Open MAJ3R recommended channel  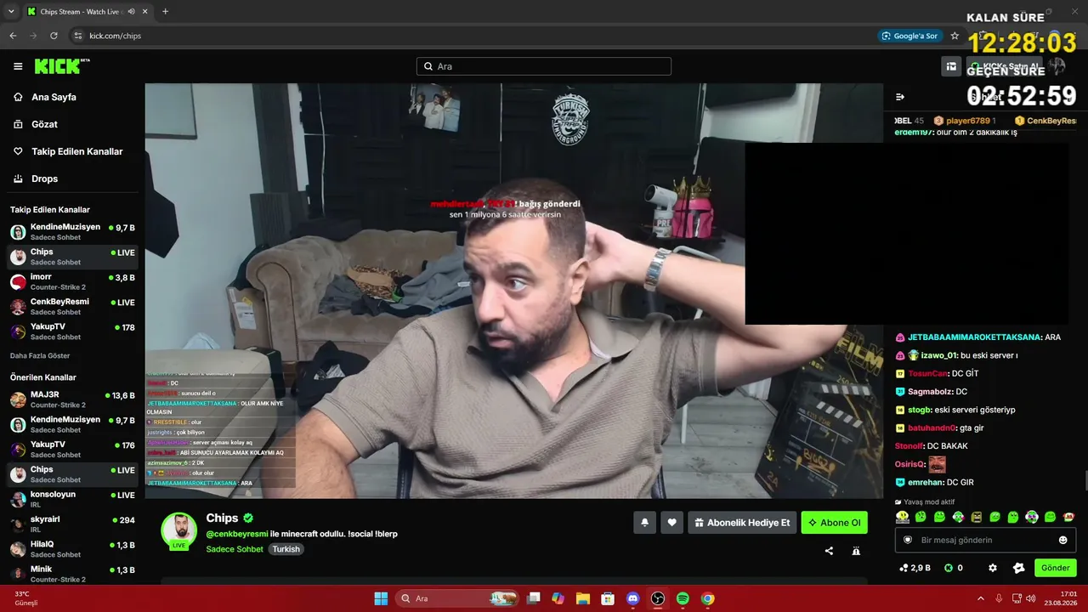pos(72,399)
